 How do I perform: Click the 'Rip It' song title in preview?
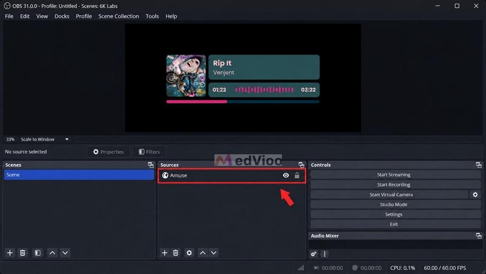[222, 63]
